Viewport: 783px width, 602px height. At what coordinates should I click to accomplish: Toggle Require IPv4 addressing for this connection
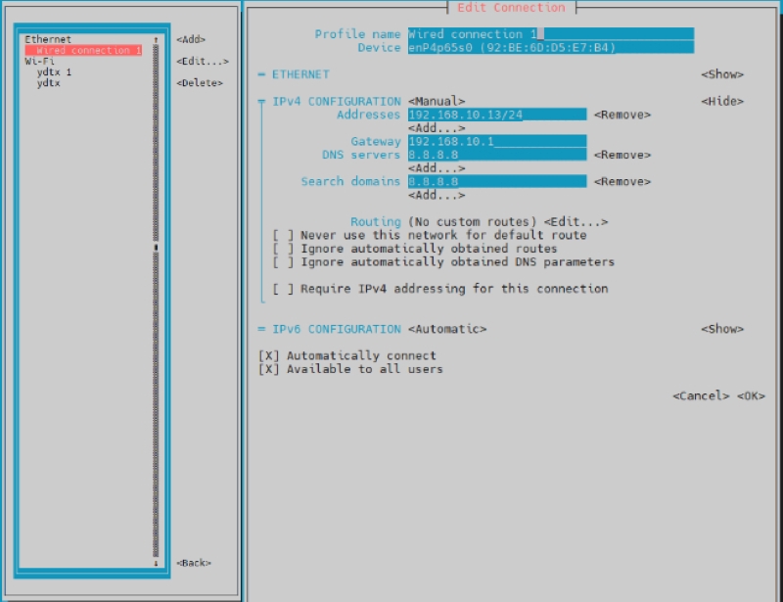point(283,289)
